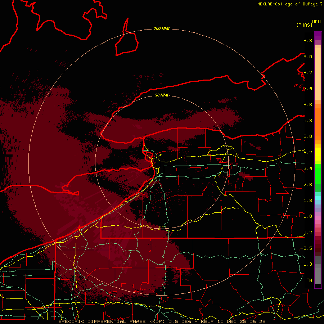
Task: Click the 9.0 color scale value
Action: click(x=308, y=57)
